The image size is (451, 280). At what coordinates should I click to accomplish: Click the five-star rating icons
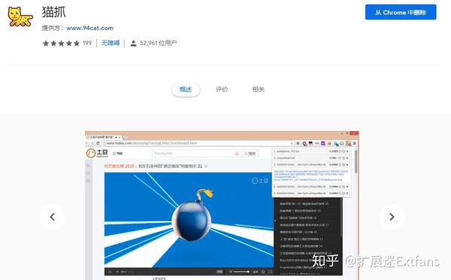coord(61,44)
